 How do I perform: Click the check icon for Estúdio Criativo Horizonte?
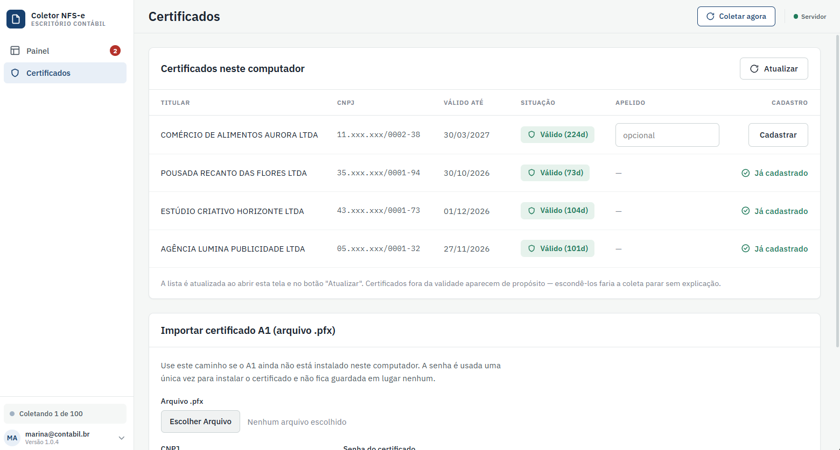click(746, 211)
